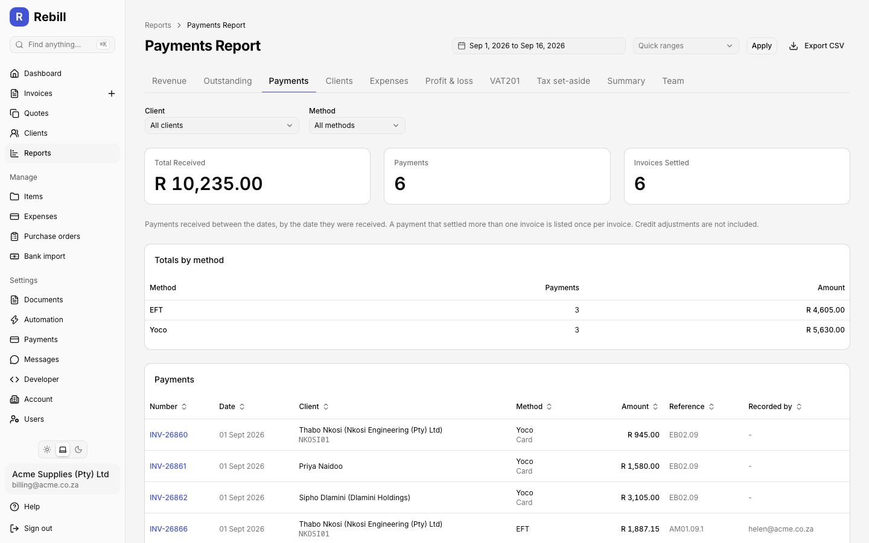This screenshot has height=543, width=869.
Task: Open invoice INV-26861 link
Action: [168, 466]
